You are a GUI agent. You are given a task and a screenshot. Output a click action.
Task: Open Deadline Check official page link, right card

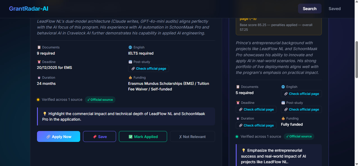[x=256, y=109]
